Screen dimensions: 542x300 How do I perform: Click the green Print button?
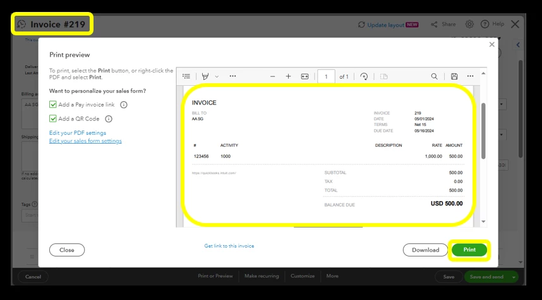tap(469, 250)
